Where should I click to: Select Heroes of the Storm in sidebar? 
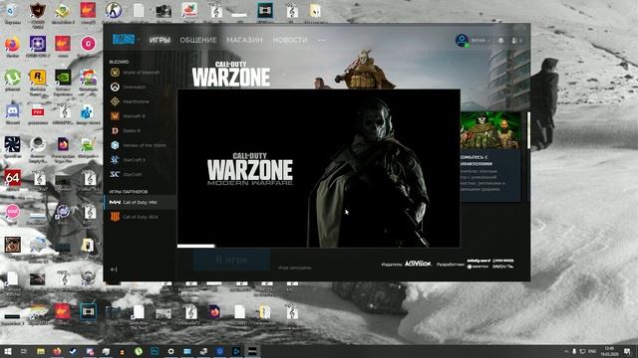(x=140, y=145)
